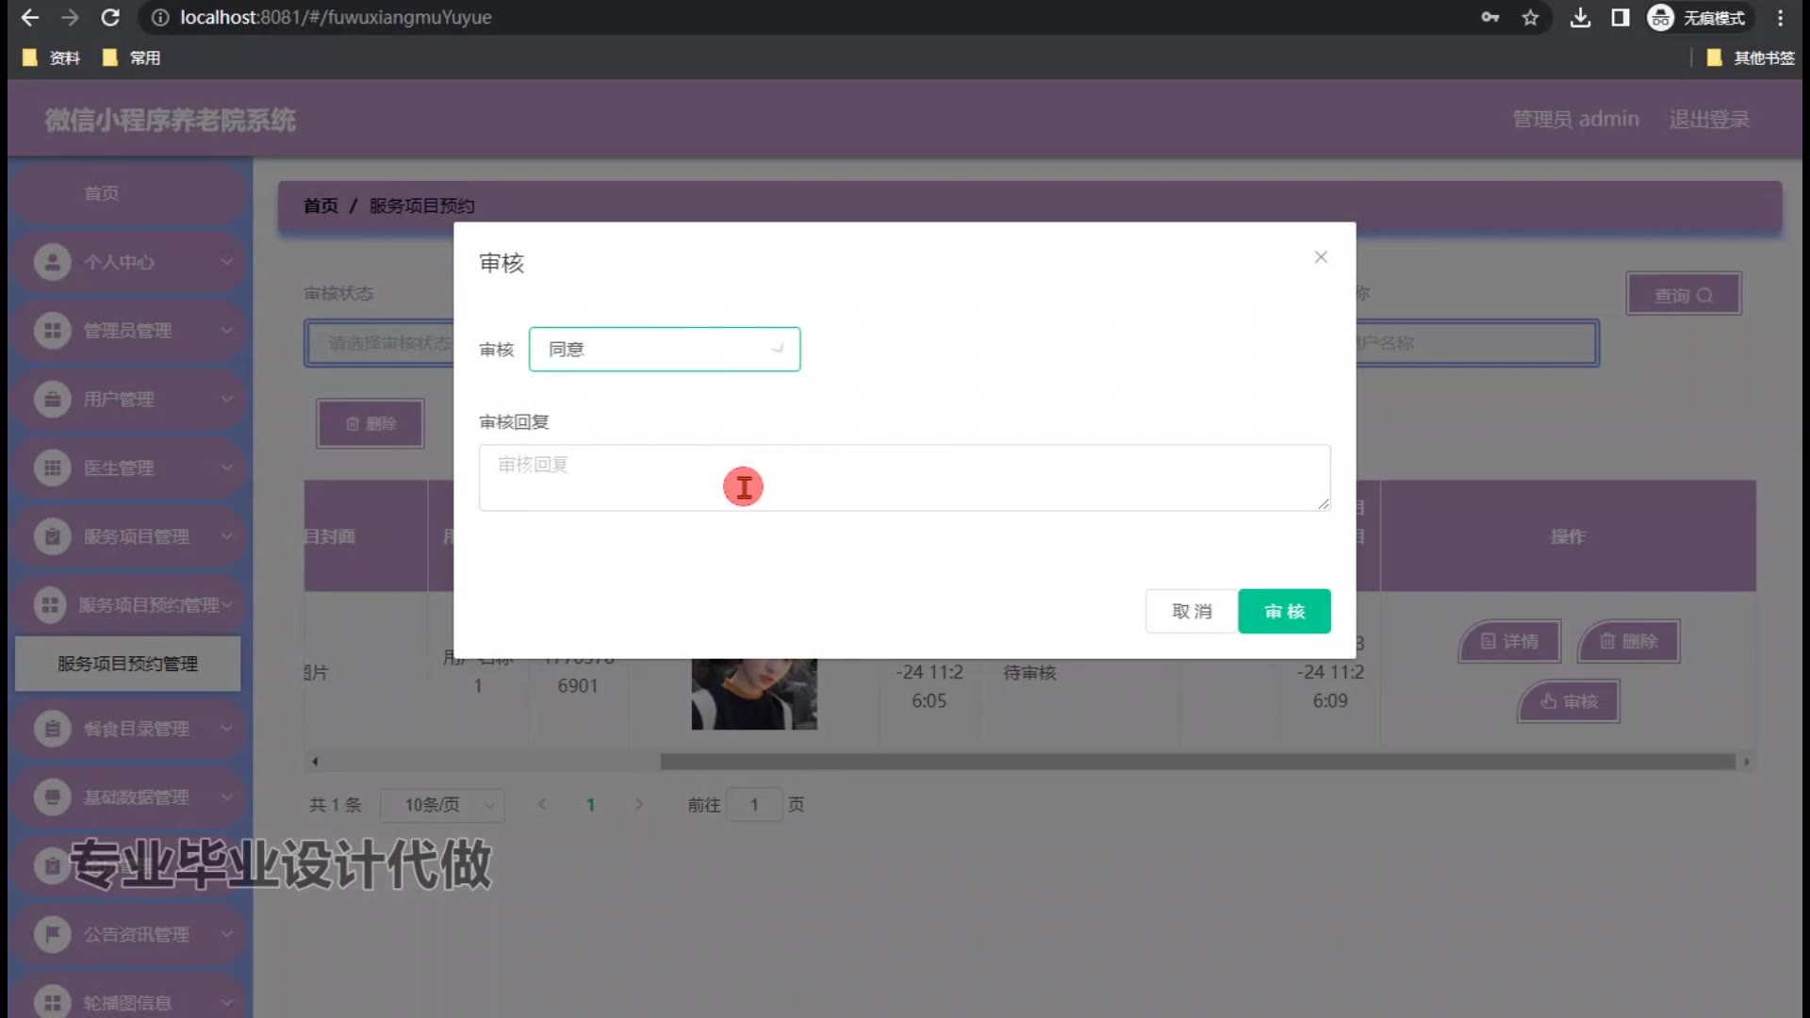Reload the page using browser refresh icon
The width and height of the screenshot is (1810, 1018).
coord(110,18)
